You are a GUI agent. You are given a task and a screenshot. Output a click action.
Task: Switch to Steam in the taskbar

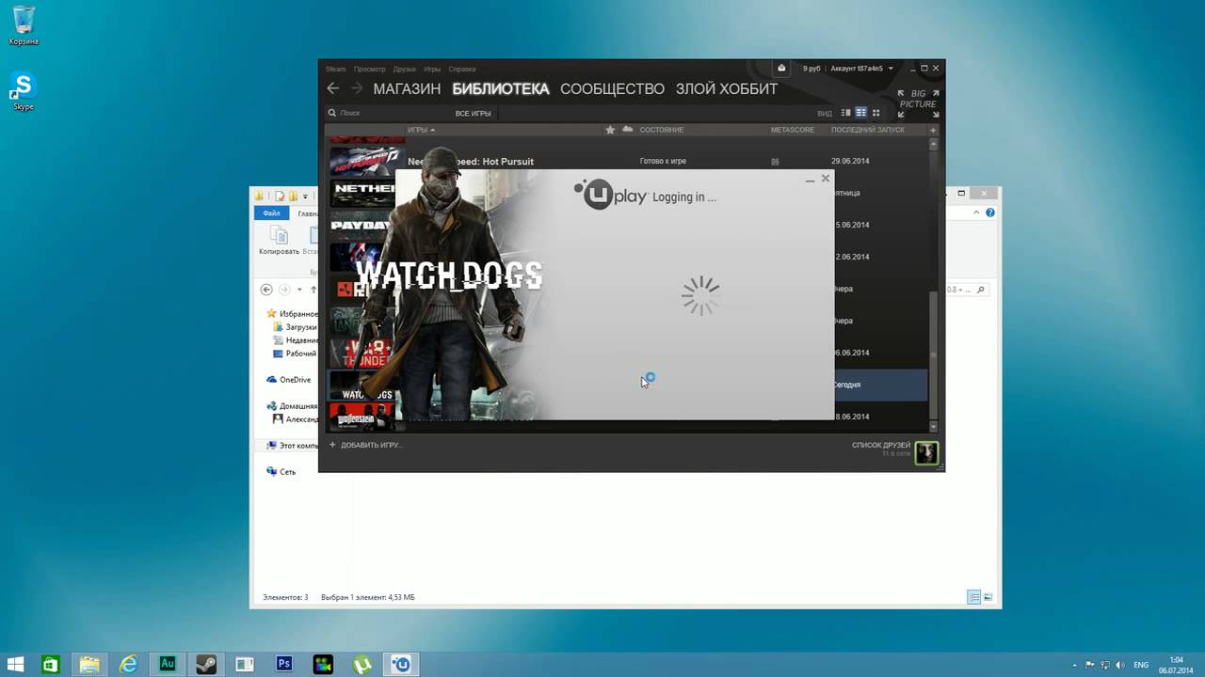point(206,664)
